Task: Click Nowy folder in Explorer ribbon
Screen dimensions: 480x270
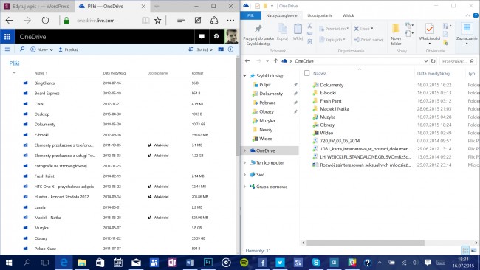Action: [396, 35]
